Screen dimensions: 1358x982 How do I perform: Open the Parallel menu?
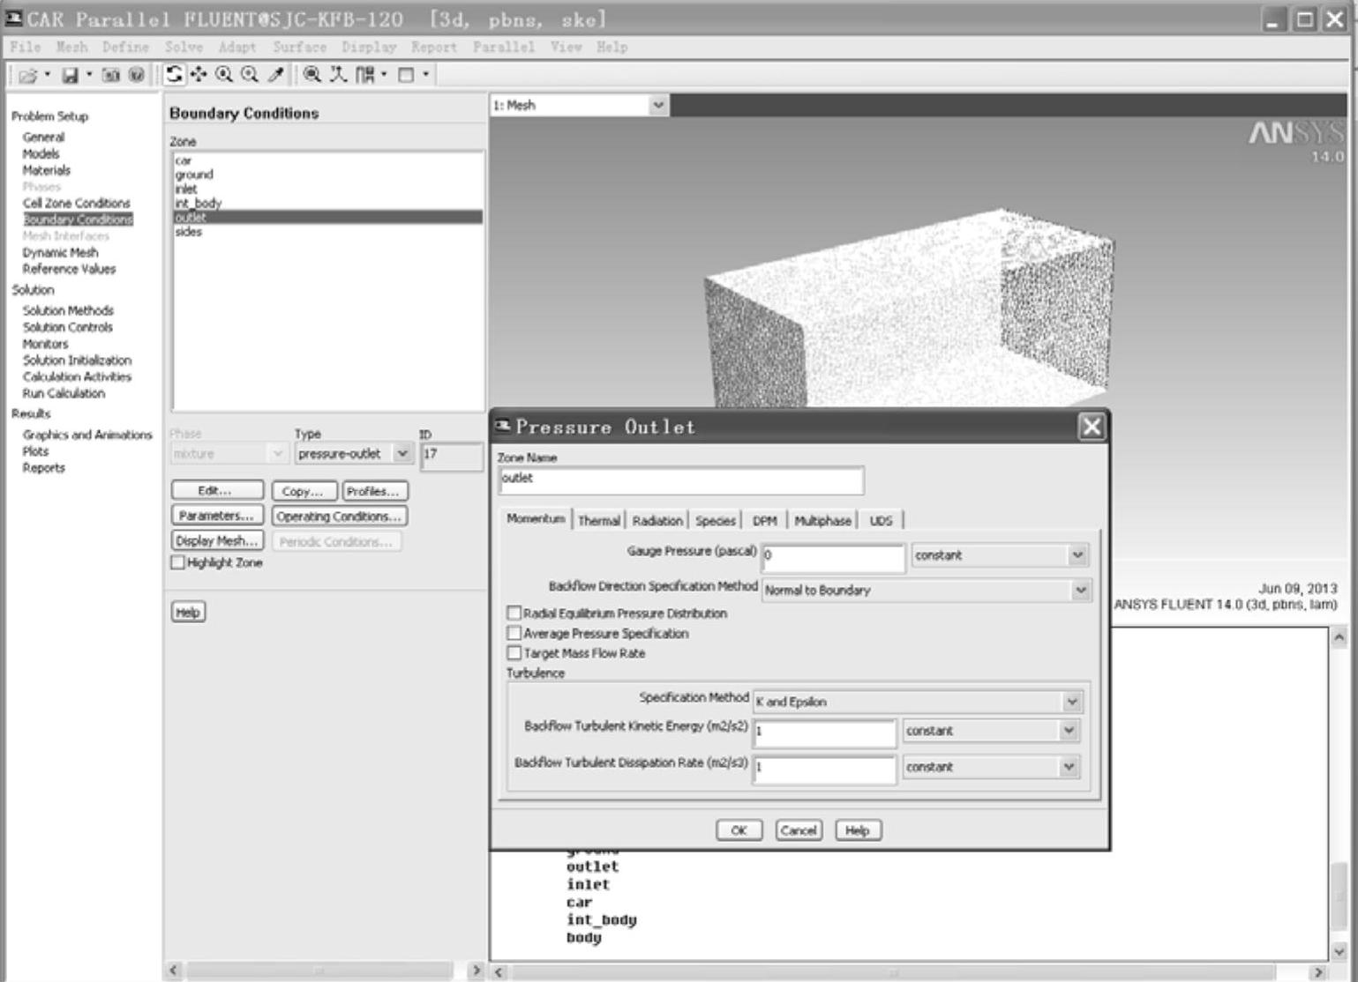pos(503,47)
